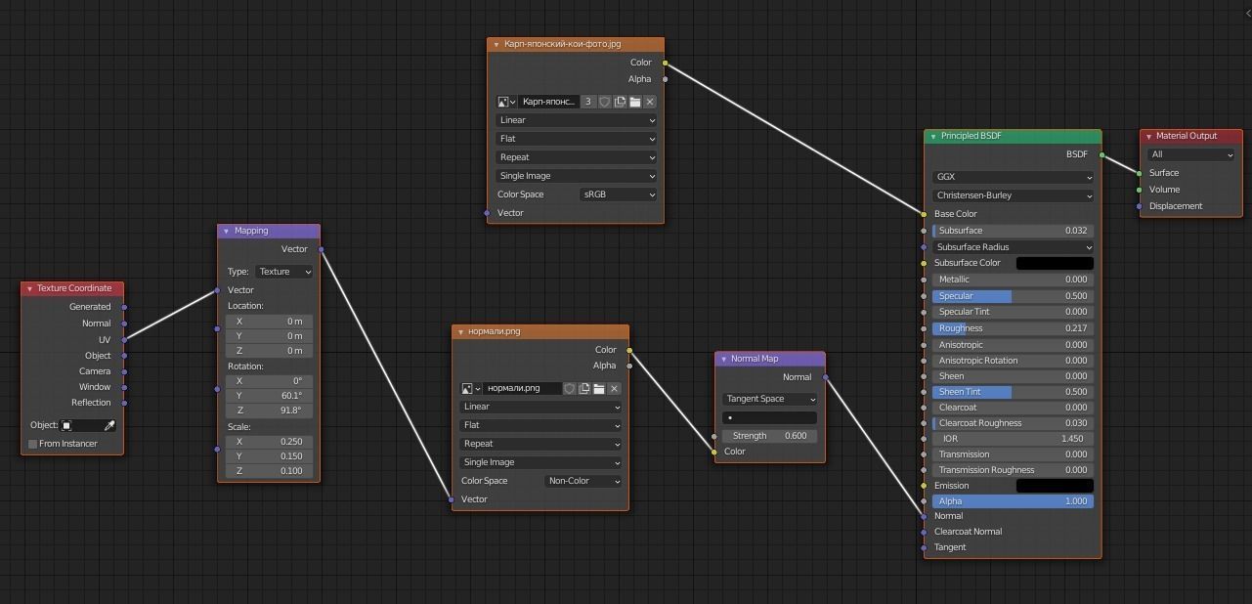
Task: Open Single Image dropdown in нормали.png node
Action: (540, 462)
